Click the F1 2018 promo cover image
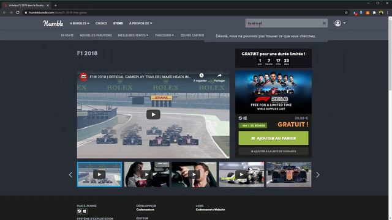 (273, 92)
